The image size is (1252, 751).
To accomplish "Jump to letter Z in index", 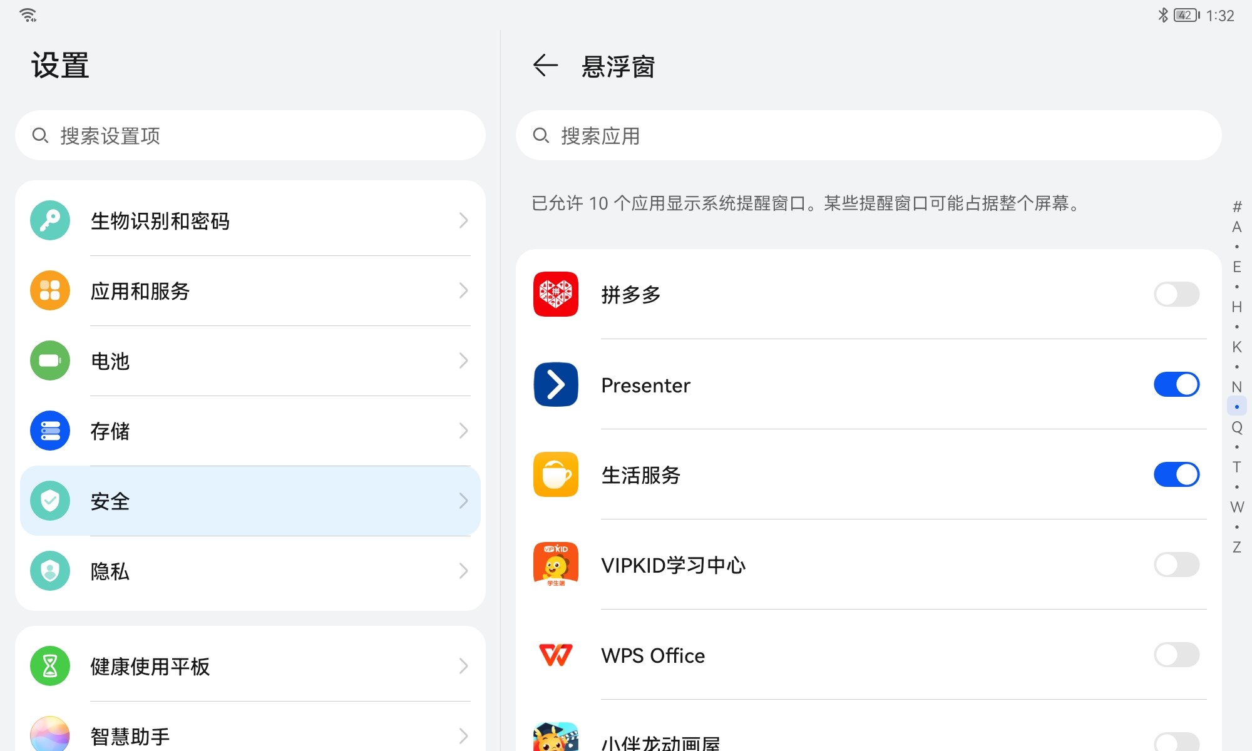I will pyautogui.click(x=1237, y=547).
